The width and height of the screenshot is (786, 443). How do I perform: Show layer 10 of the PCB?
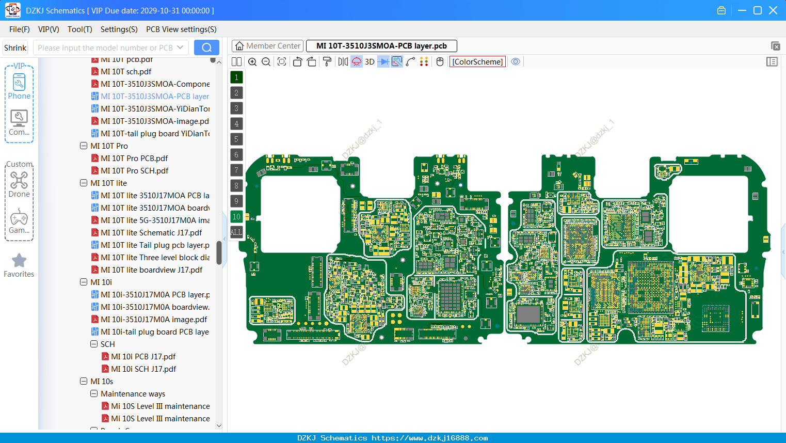click(x=236, y=217)
